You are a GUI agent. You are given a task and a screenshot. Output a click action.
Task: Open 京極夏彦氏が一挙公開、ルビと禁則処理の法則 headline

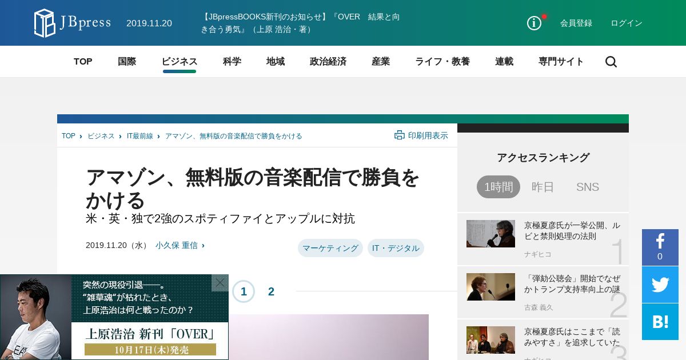572,231
